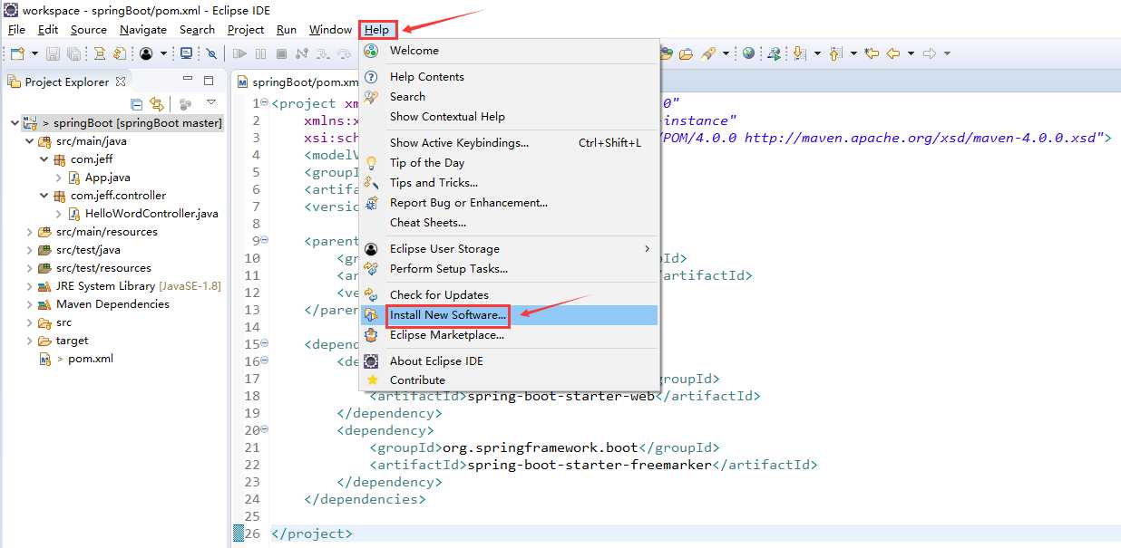This screenshot has width=1121, height=548.
Task: Open the Navigate menu
Action: [143, 30]
